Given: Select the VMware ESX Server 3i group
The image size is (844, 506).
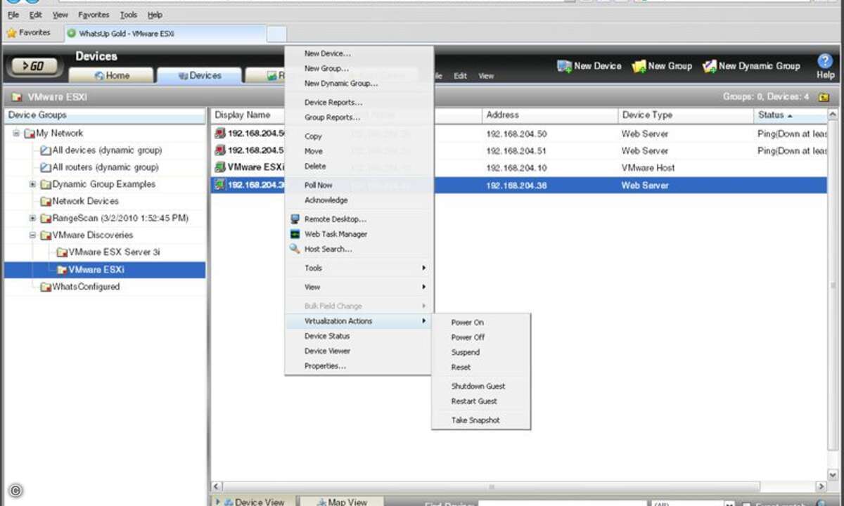Looking at the screenshot, I should (x=115, y=252).
